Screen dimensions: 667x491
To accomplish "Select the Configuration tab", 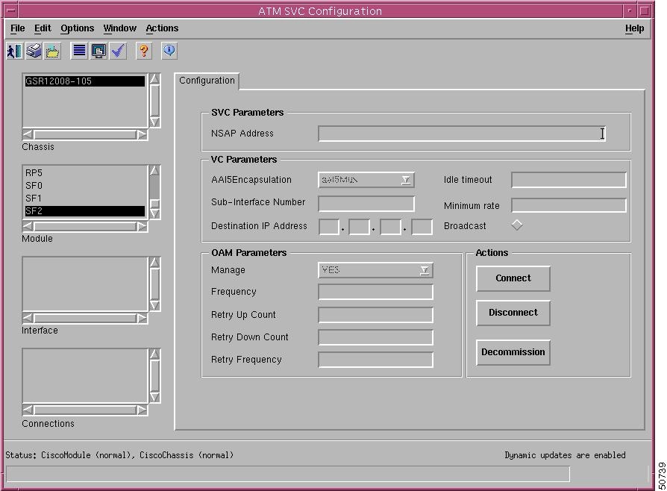I will click(207, 81).
